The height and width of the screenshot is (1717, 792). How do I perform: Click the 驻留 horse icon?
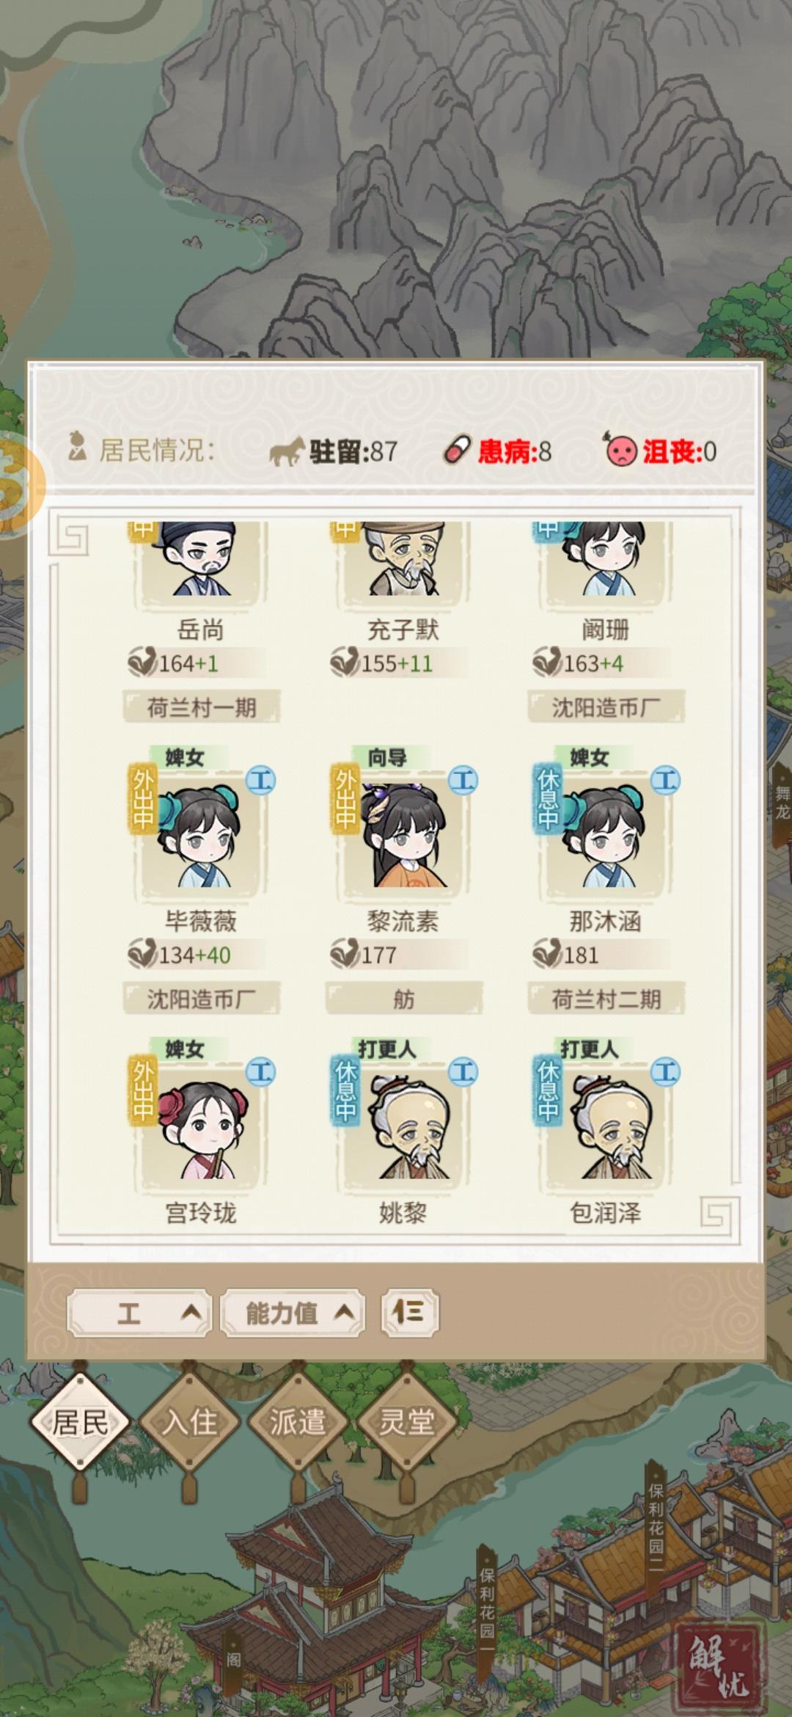287,451
